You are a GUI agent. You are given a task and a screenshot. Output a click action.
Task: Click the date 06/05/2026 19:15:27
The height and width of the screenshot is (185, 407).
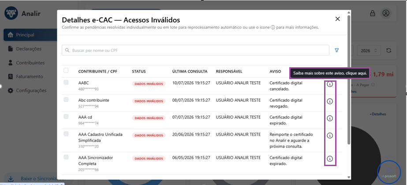coord(191,158)
